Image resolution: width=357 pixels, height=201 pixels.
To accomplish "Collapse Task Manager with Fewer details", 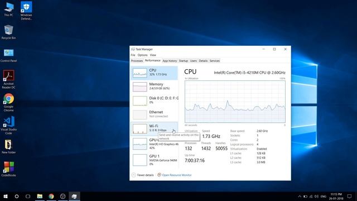I will tap(143, 175).
